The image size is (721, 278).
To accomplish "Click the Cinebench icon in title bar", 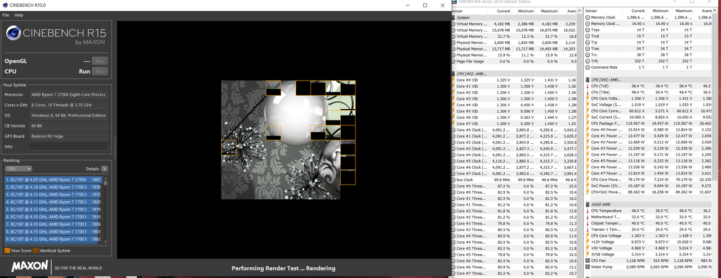I will tap(5, 5).
